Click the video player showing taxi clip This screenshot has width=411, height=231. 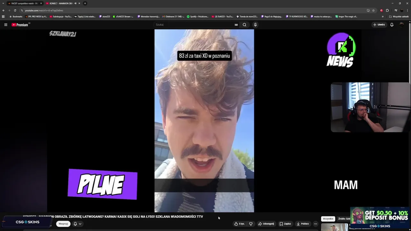coord(204,121)
